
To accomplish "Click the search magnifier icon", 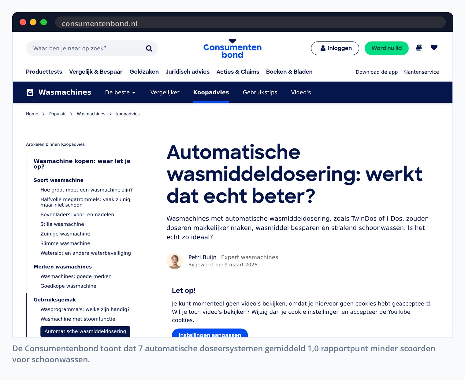I will (149, 48).
